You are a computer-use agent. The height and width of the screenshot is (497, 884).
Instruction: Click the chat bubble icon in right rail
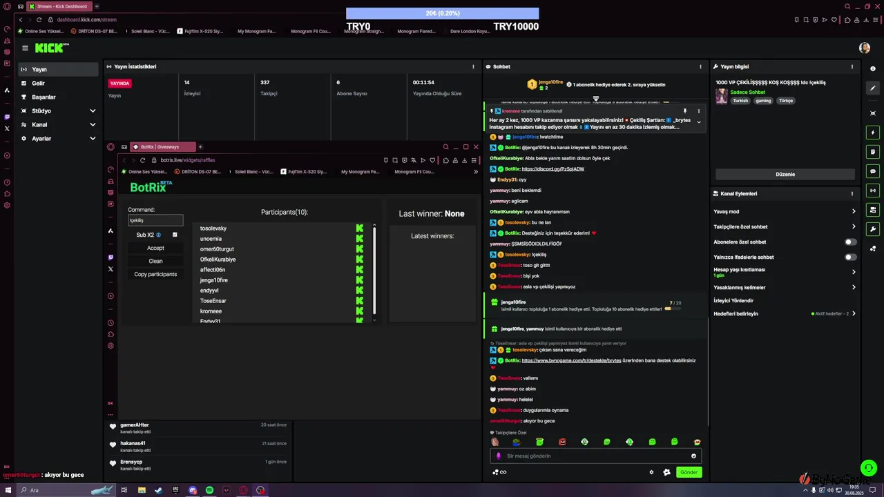[873, 171]
